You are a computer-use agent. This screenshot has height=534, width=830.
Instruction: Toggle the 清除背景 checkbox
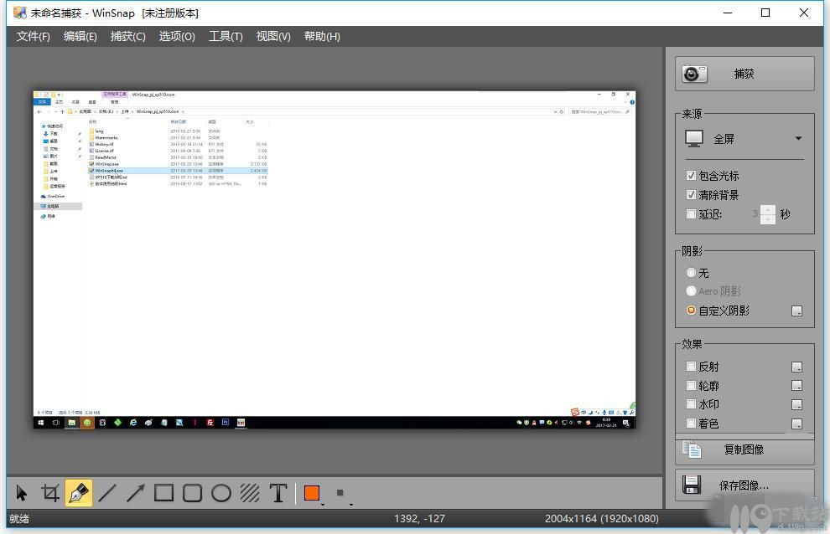coord(691,194)
